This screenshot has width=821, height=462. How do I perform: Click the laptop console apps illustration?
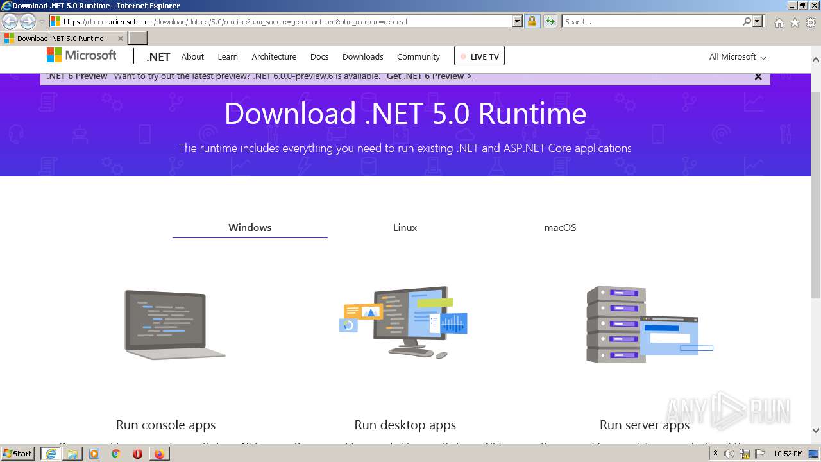[174, 325]
